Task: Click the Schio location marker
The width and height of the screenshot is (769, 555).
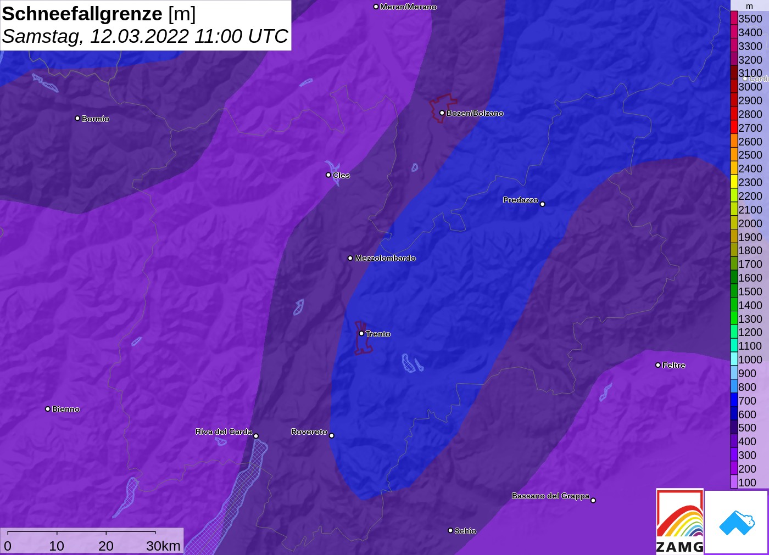Action: 450,530
